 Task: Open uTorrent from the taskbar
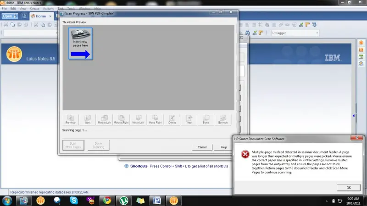[124, 201]
